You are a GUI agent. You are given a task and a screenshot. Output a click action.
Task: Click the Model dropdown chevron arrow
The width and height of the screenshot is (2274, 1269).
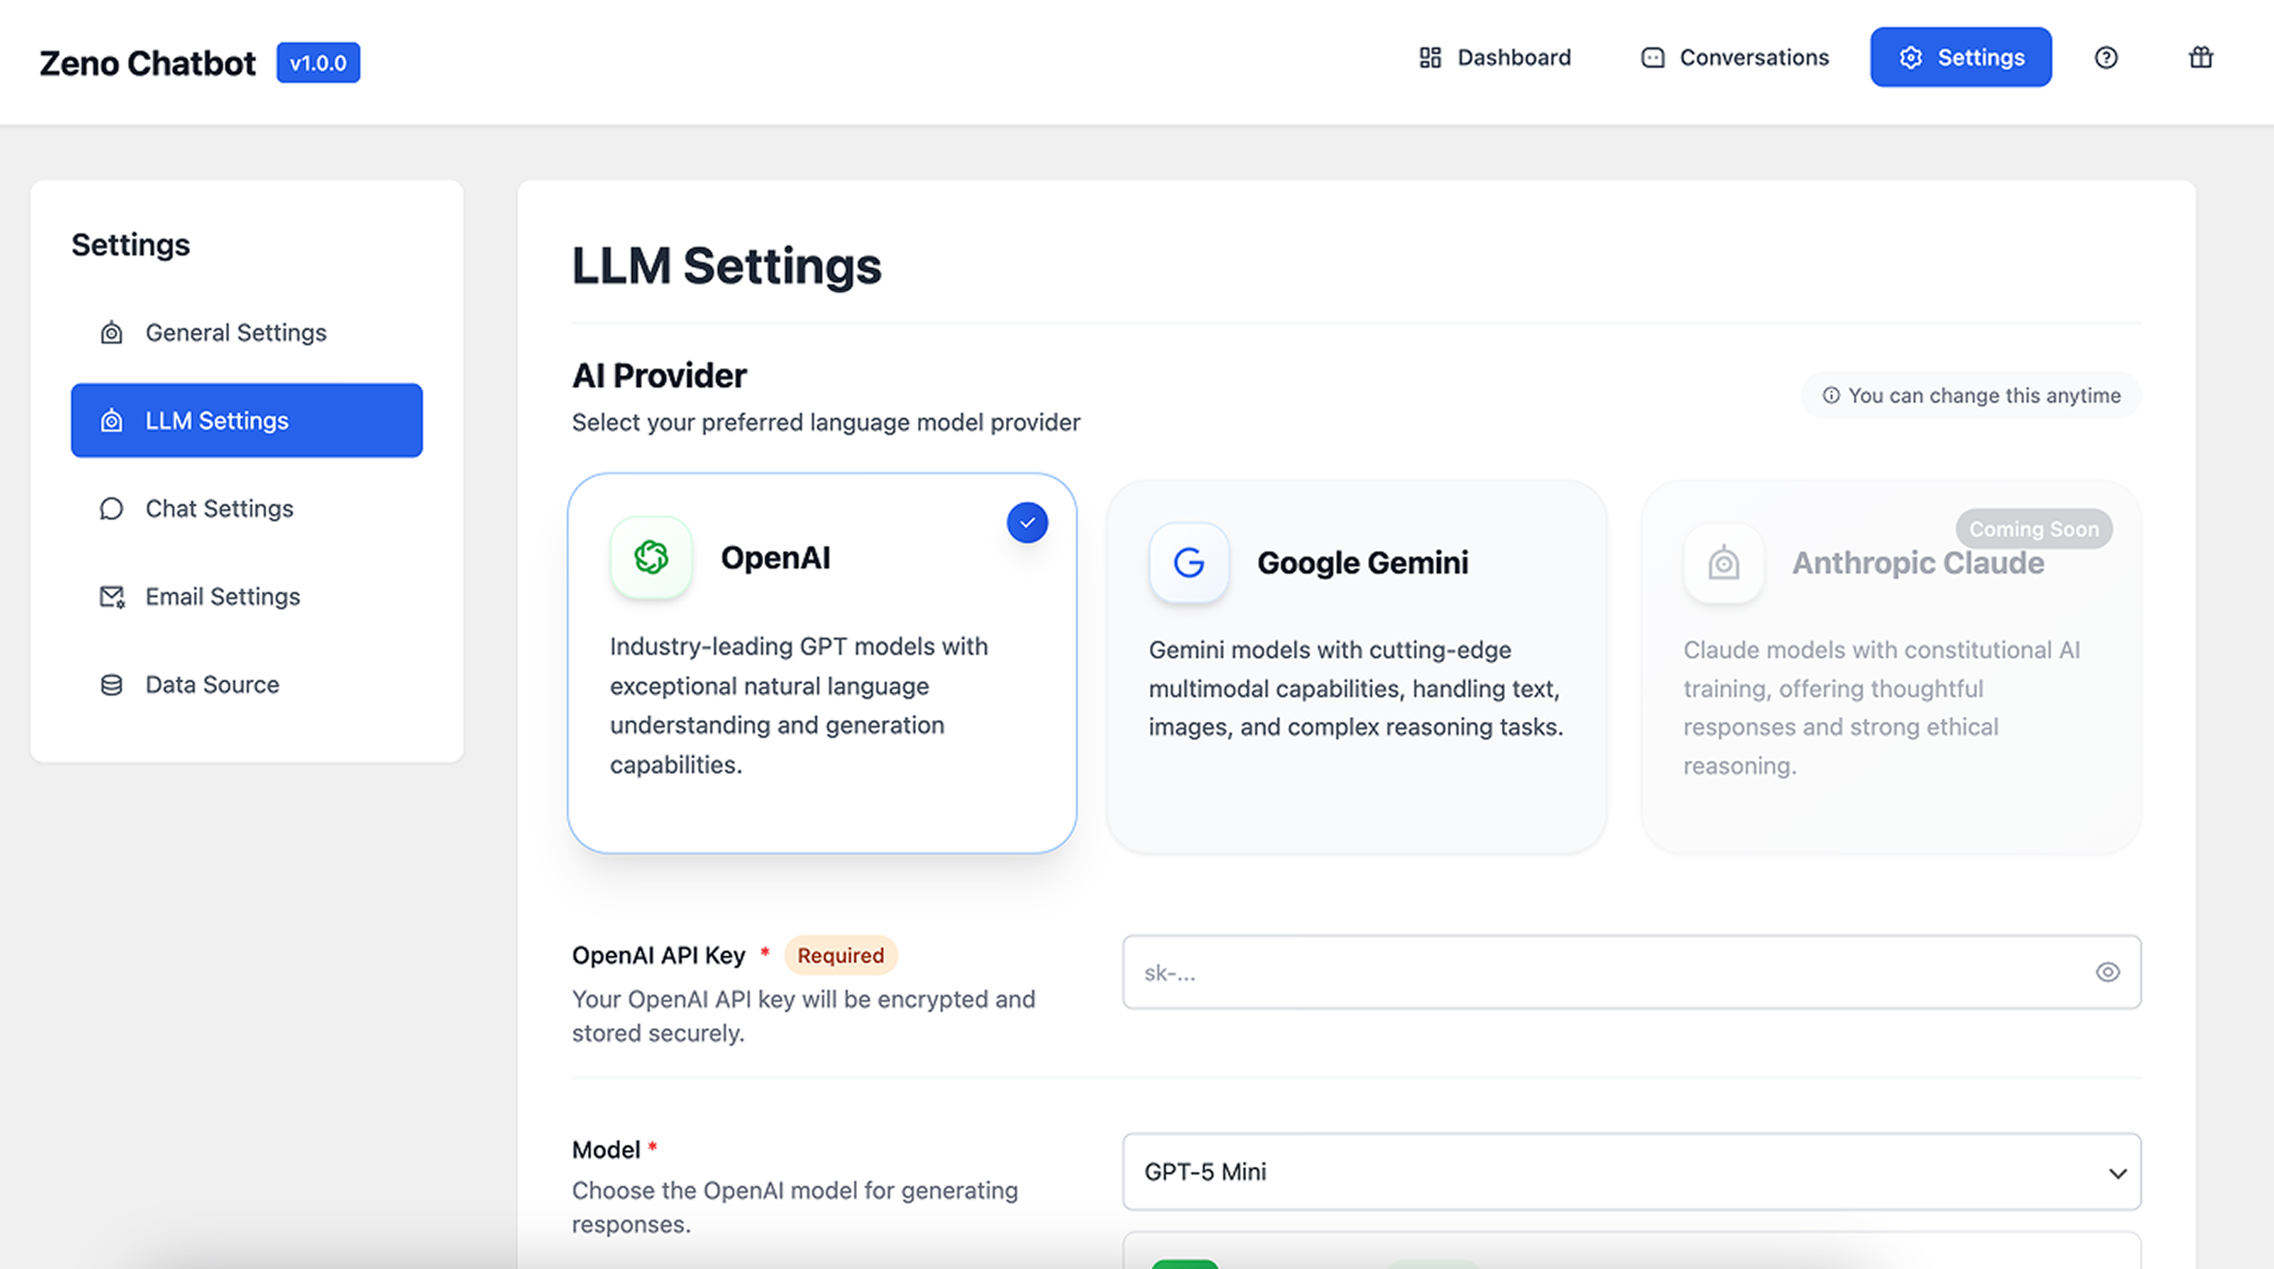click(x=2117, y=1173)
